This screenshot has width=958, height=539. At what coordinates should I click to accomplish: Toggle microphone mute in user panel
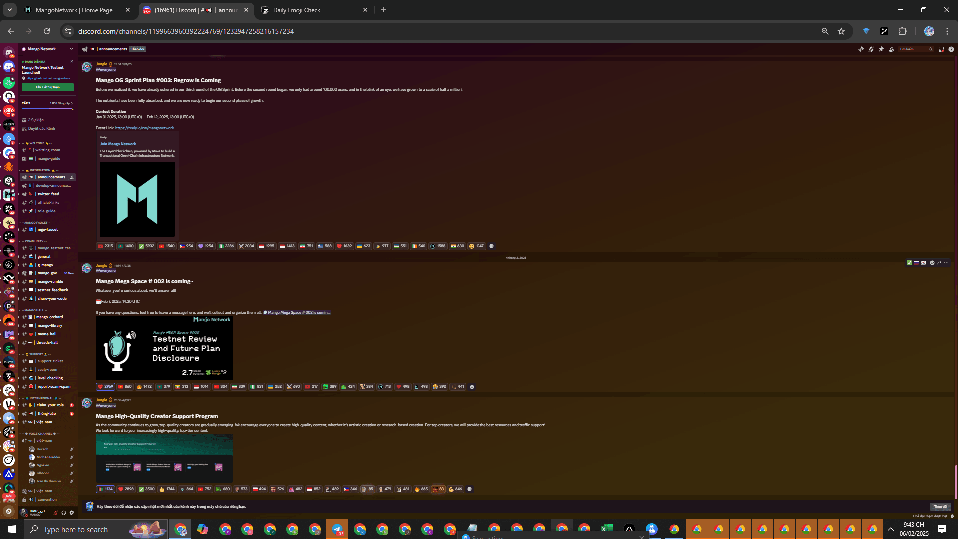coord(56,513)
